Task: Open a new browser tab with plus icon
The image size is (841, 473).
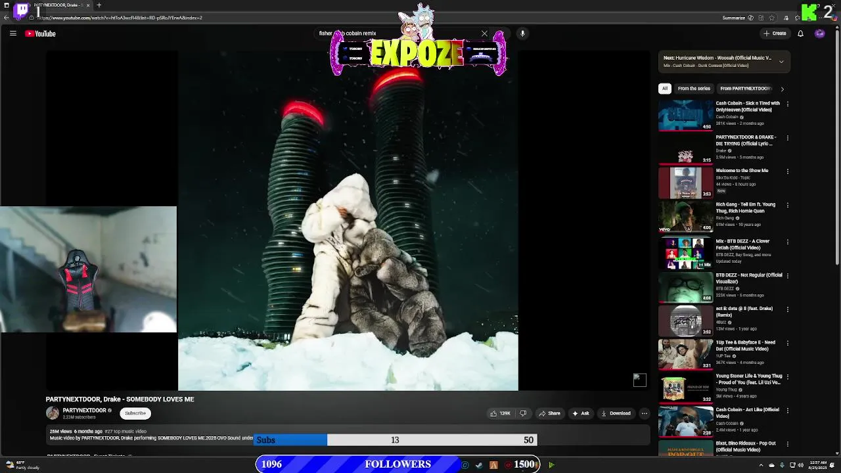Action: (x=99, y=5)
